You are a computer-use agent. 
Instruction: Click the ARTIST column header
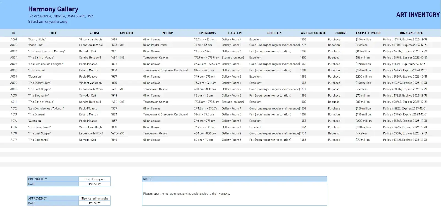tap(94, 33)
